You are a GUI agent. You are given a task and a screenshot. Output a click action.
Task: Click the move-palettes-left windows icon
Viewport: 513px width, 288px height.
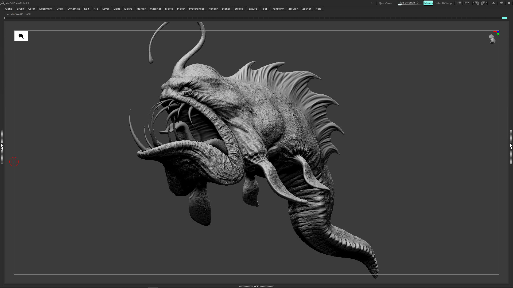pyautogui.click(x=476, y=3)
